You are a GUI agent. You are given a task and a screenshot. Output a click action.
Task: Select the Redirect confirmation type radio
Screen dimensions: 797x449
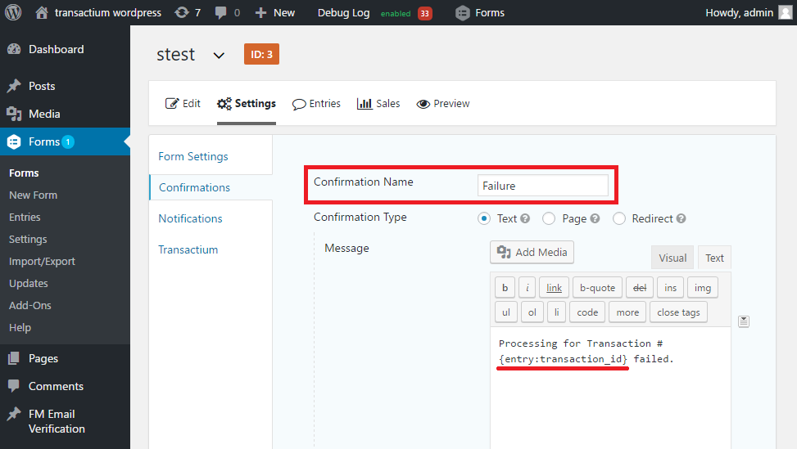[x=618, y=218]
